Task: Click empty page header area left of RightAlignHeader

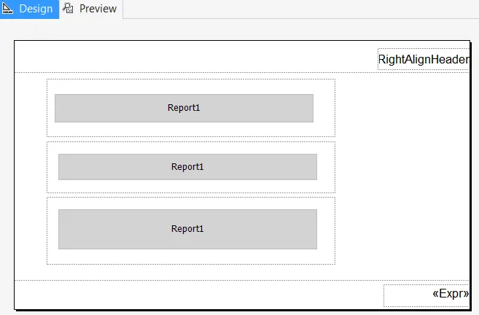Action: pos(195,57)
